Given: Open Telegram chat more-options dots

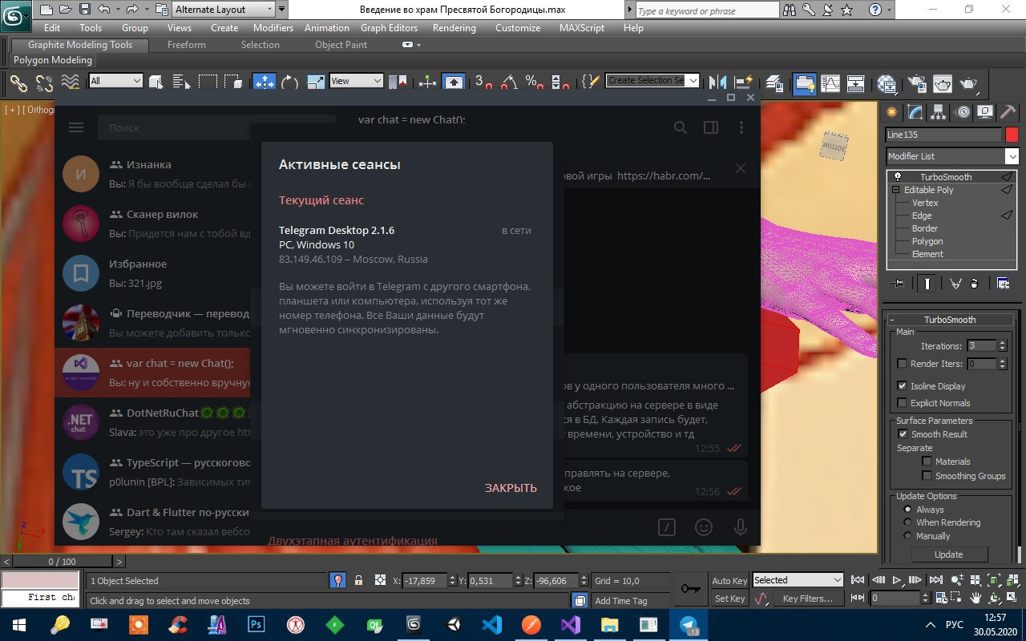Looking at the screenshot, I should point(741,127).
